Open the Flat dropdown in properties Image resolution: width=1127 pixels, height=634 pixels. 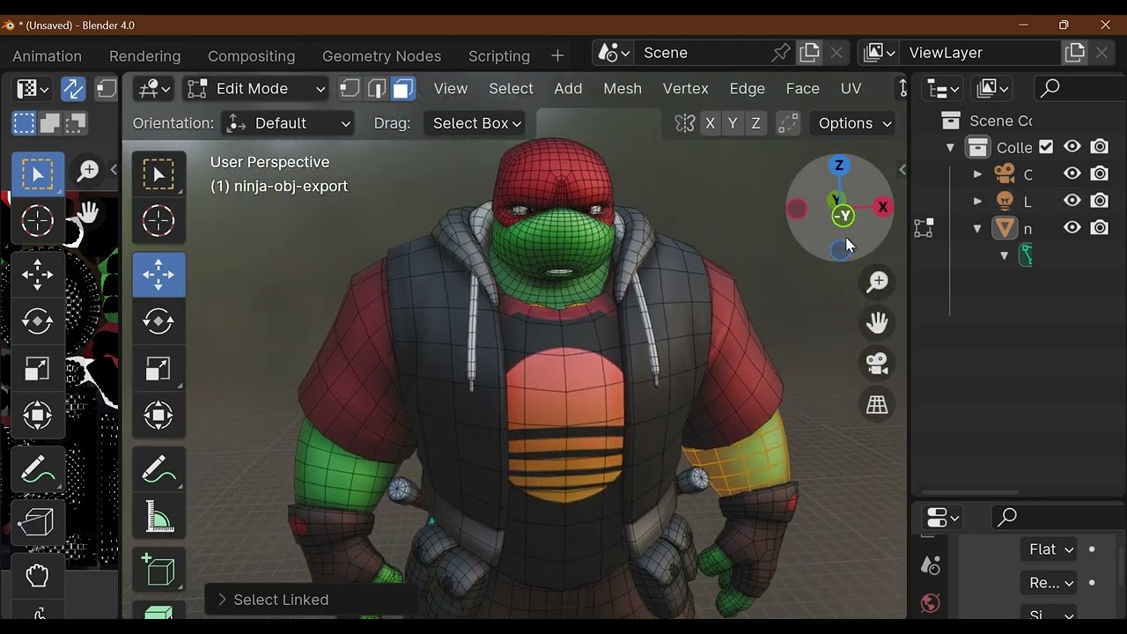[x=1050, y=549]
